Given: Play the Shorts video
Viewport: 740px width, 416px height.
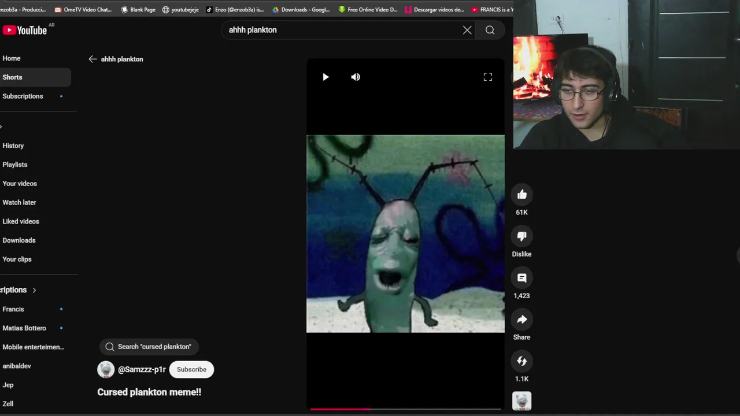Looking at the screenshot, I should [325, 77].
